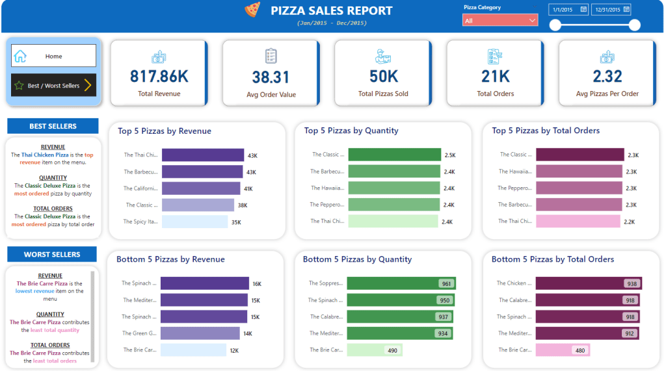Open the end date calendar picker

(x=626, y=9)
